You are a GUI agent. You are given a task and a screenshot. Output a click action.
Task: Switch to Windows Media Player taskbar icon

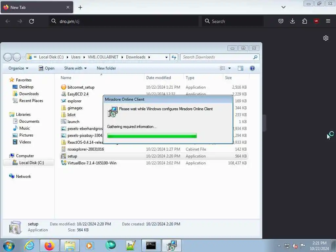pos(90,245)
